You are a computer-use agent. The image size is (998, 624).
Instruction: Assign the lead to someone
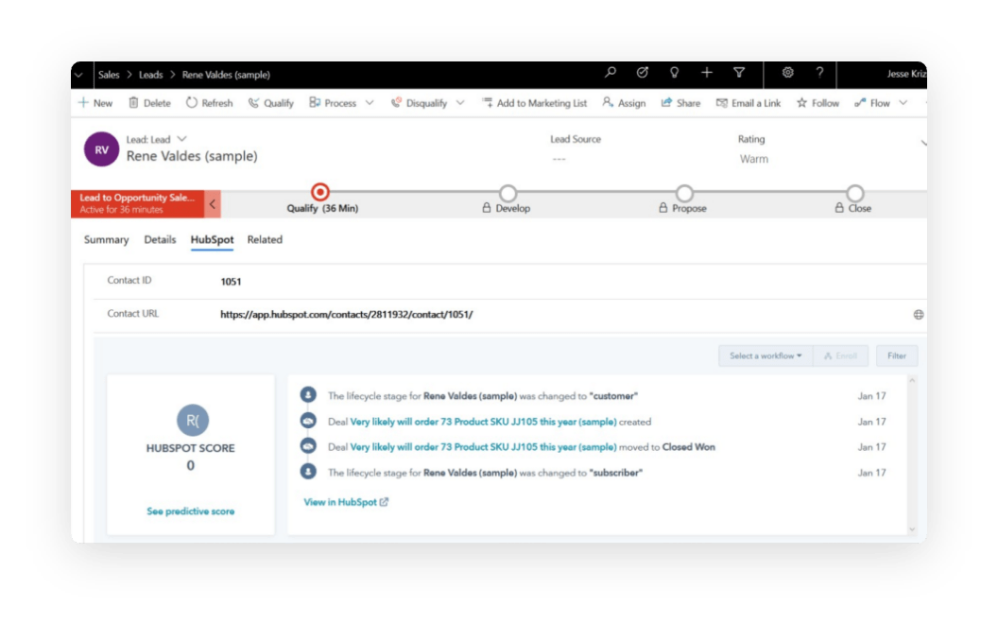pos(624,103)
